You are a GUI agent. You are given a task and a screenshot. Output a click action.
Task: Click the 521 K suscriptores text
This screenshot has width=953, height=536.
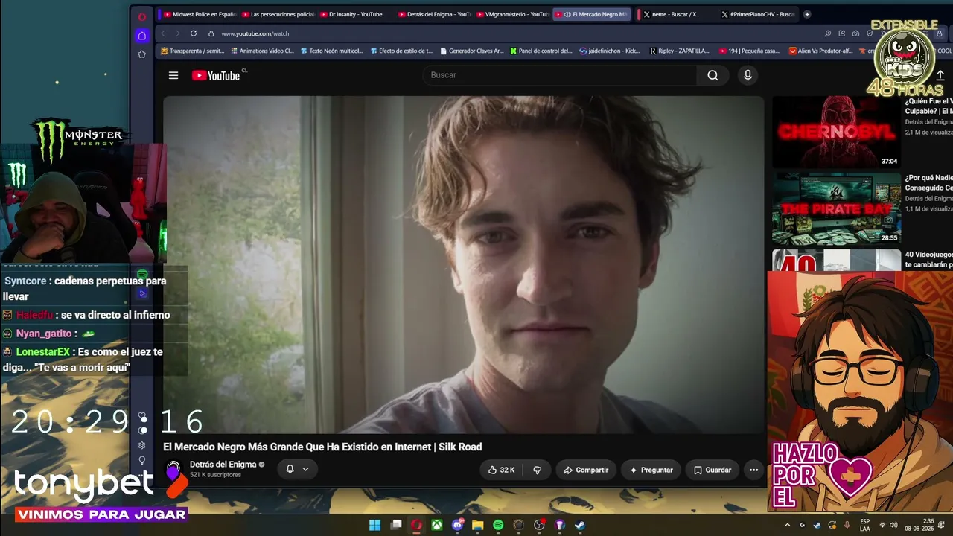coord(215,475)
